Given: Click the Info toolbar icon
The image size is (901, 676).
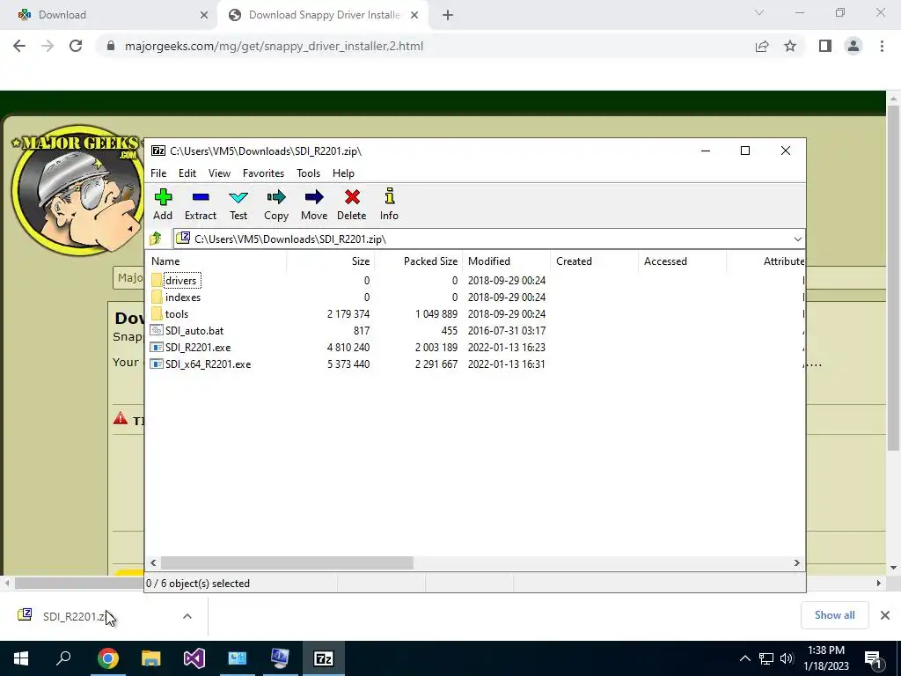Looking at the screenshot, I should coord(389,196).
